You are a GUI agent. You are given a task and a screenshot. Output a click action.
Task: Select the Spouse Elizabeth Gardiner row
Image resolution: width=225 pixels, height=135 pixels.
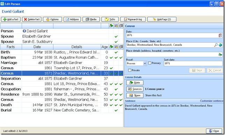click(x=62, y=36)
